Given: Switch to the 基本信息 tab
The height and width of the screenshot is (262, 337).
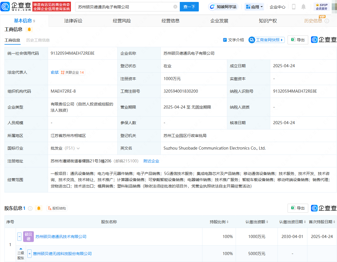Looking at the screenshot, I should (x=25, y=21).
